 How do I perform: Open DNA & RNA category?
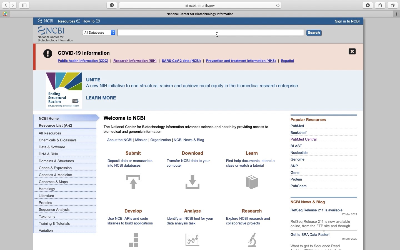65,154
